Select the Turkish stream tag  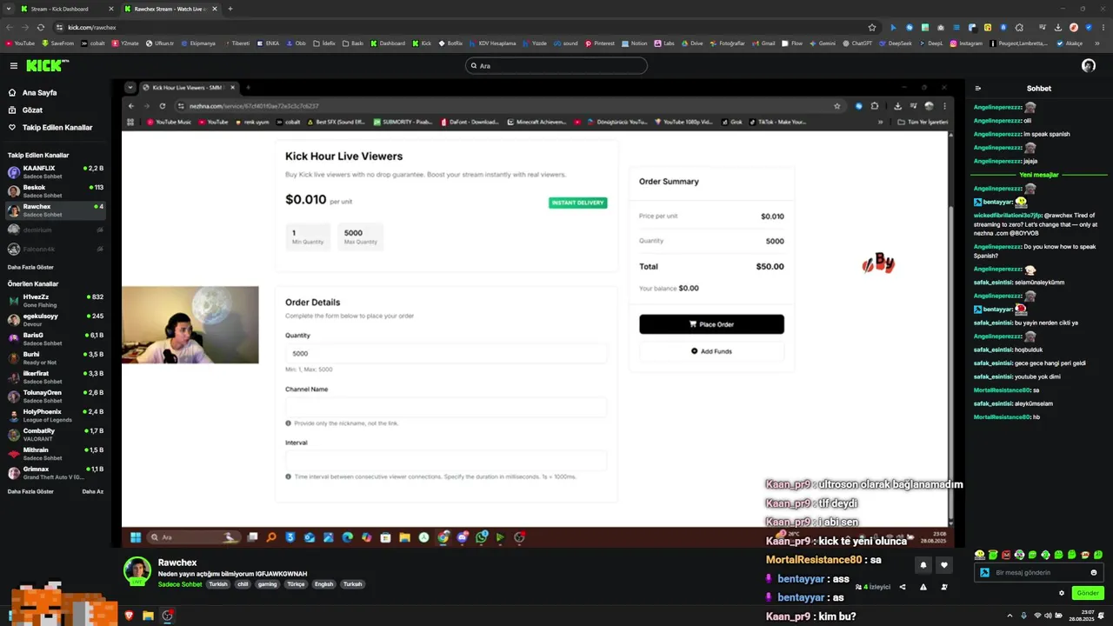[218, 584]
